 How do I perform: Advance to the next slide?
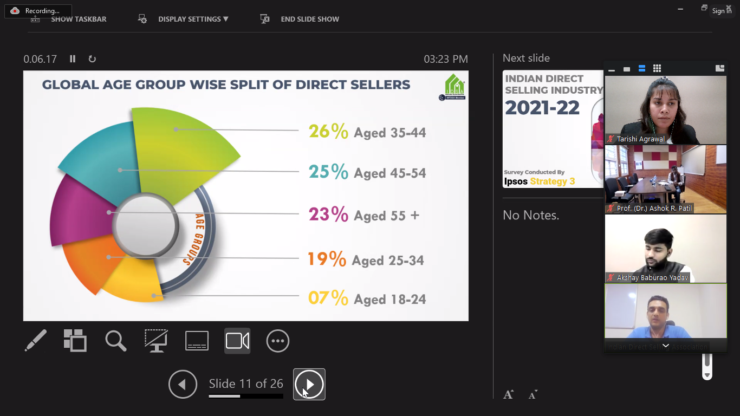[309, 385]
